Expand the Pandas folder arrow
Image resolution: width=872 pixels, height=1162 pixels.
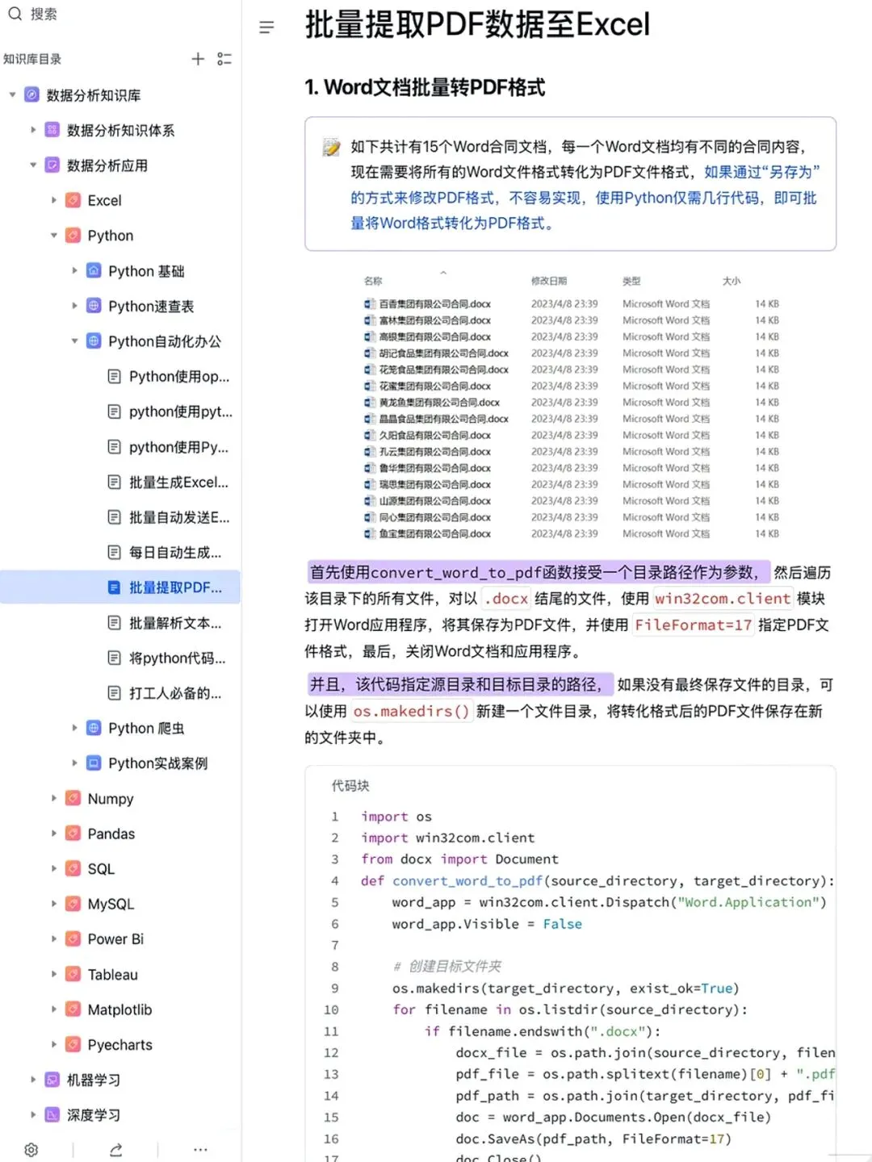pyautogui.click(x=54, y=834)
